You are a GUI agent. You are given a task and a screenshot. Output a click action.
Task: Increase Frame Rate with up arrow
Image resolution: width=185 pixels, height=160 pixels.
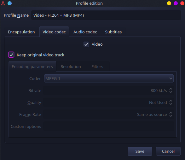[x=171, y=113]
